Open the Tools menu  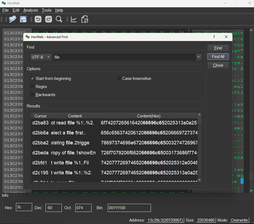point(46,10)
